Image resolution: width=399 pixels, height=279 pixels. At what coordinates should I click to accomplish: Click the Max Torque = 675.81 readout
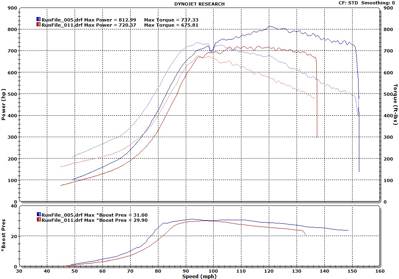[171, 25]
